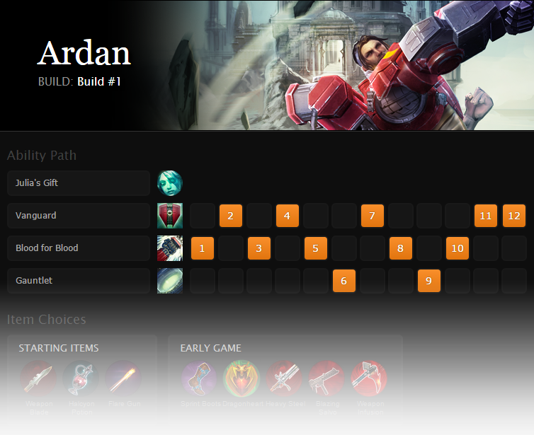Select the Blazing Salvo item icon
This screenshot has height=435, width=534.
[x=326, y=378]
